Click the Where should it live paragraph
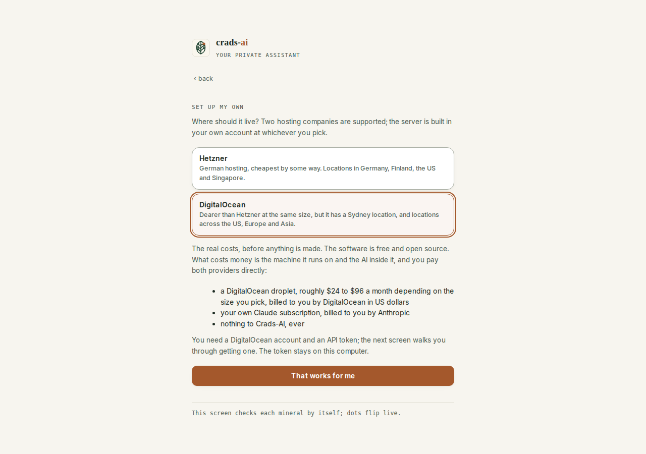Screen dimensions: 646x454 [x=321, y=127]
